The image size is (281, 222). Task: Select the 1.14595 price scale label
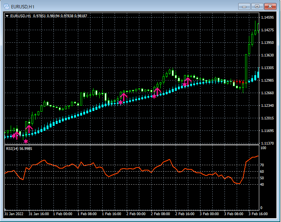click(x=267, y=18)
